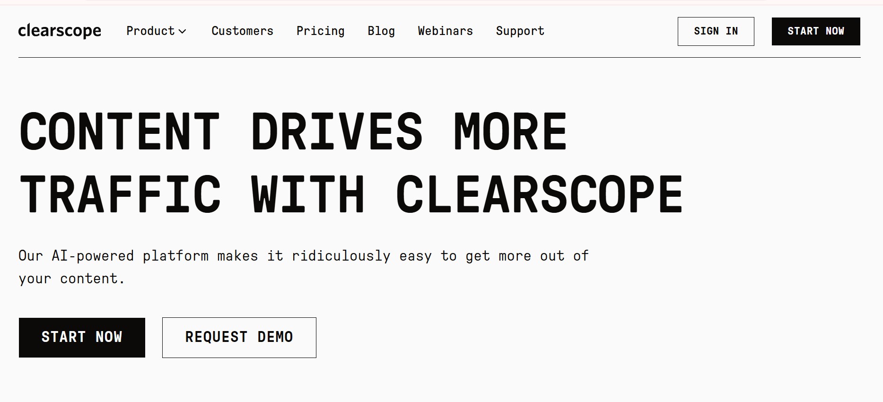883x402 pixels.
Task: Navigate to Support
Action: click(520, 31)
